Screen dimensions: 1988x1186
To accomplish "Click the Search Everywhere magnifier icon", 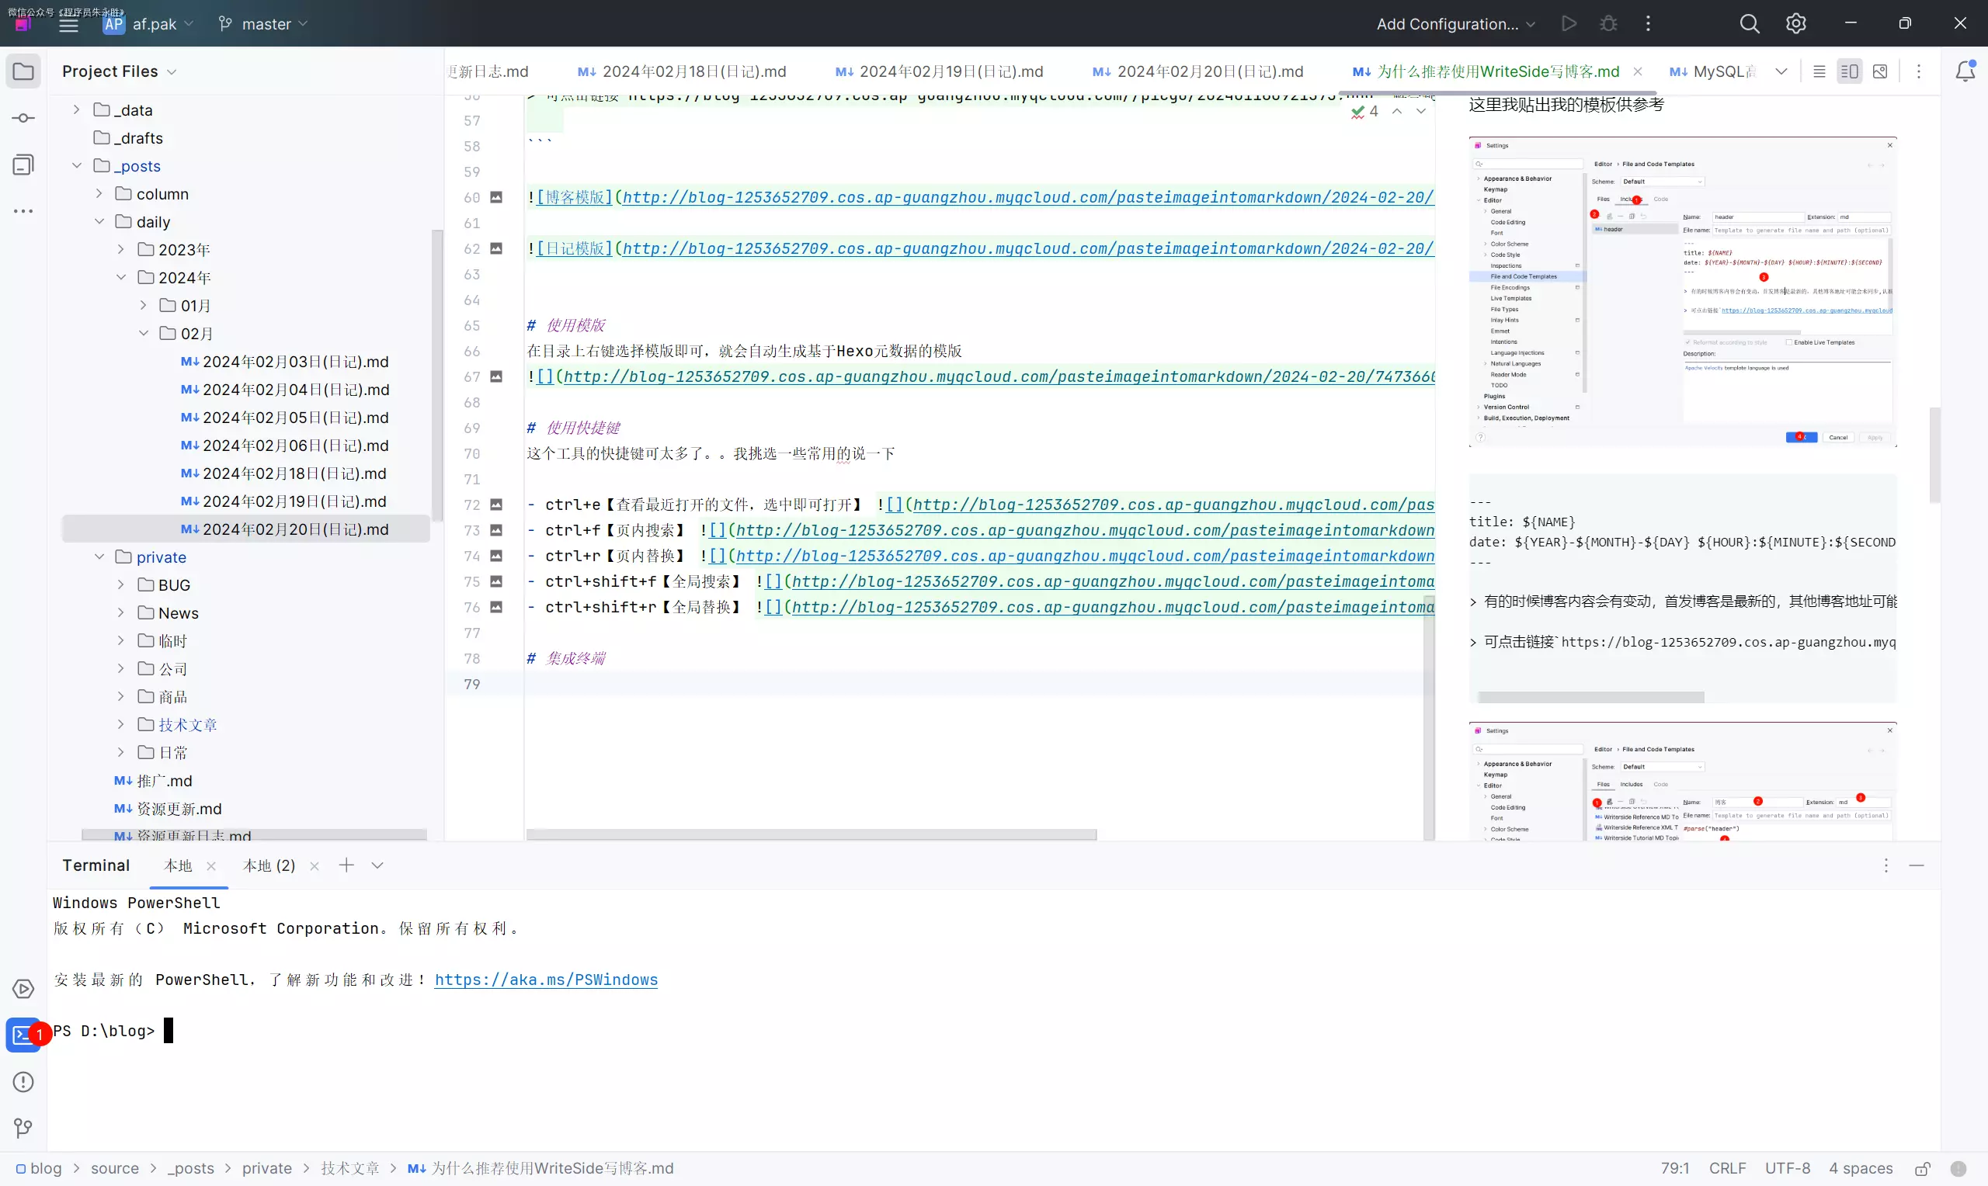I will point(1749,24).
